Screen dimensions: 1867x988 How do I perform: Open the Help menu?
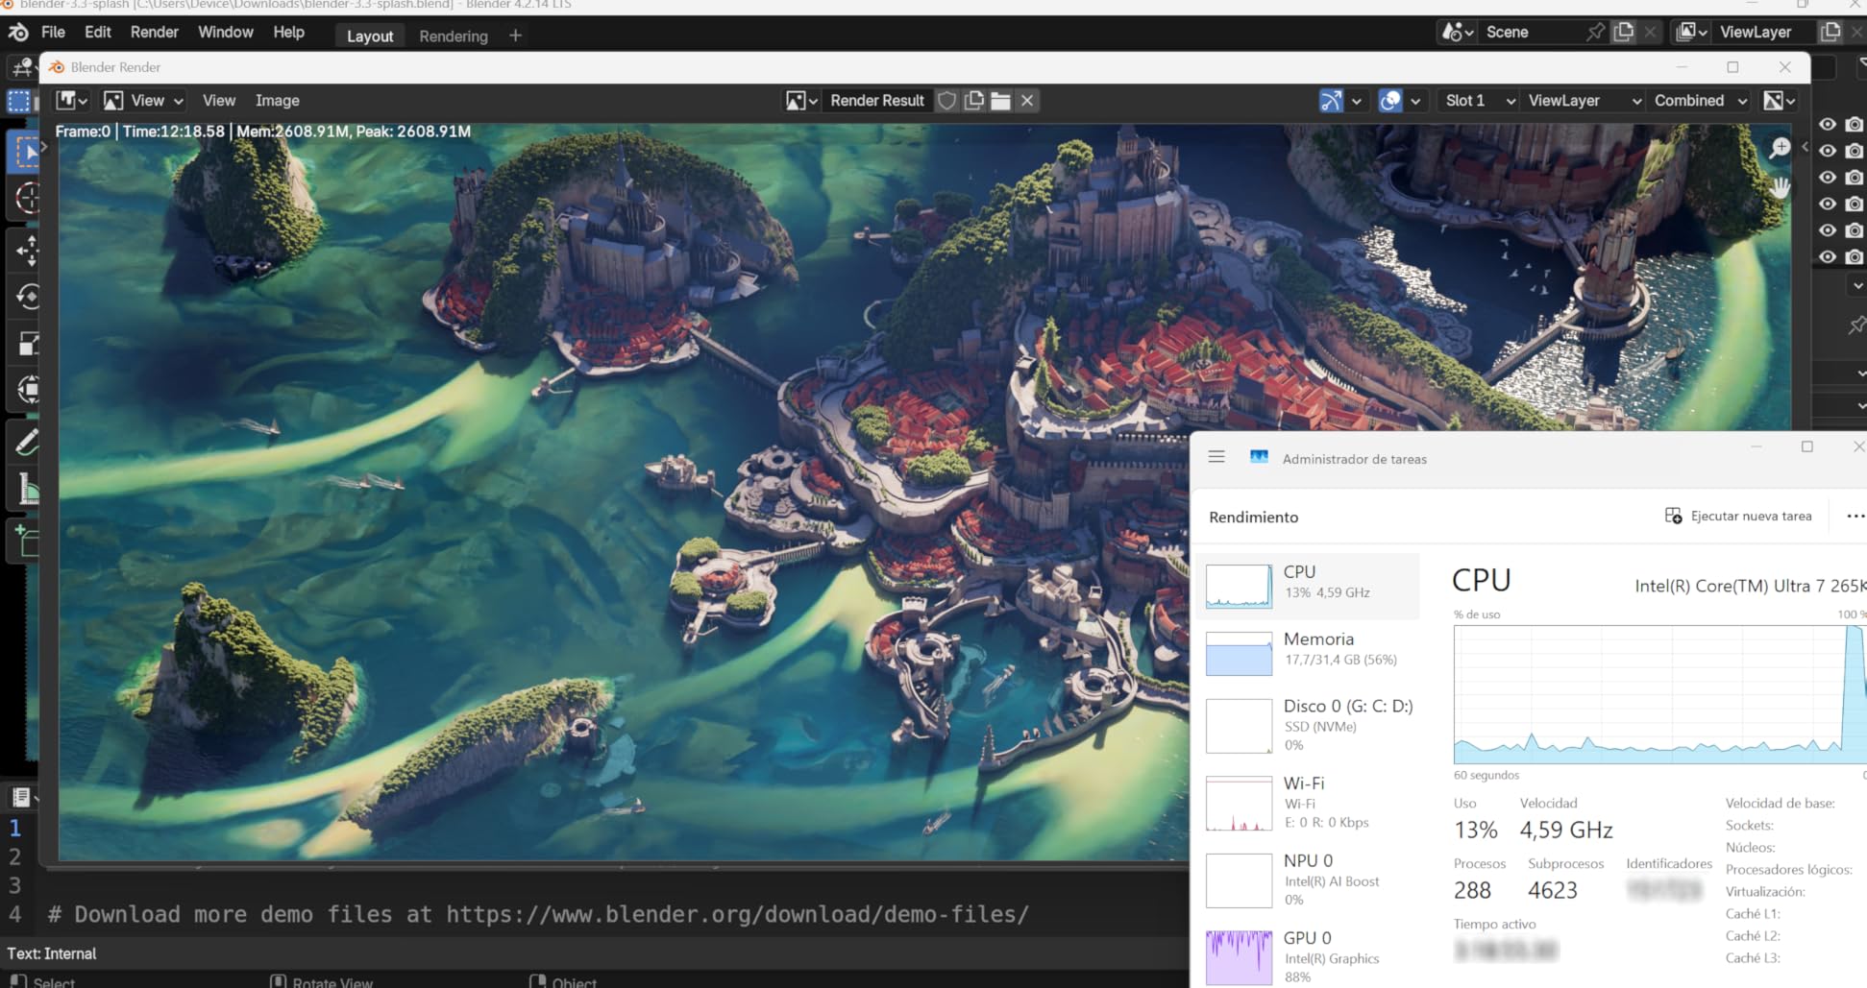point(288,32)
